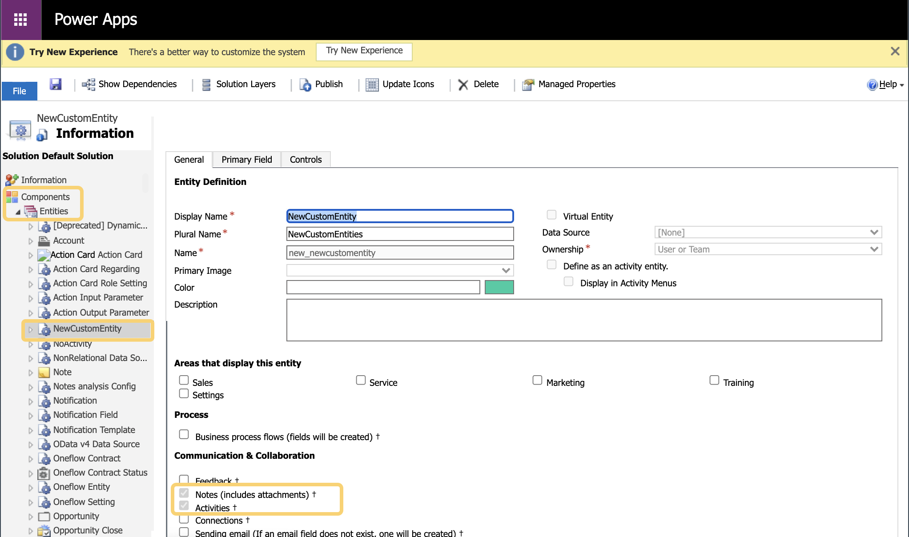This screenshot has width=909, height=537.
Task: Click the Description text area
Action: click(x=584, y=320)
